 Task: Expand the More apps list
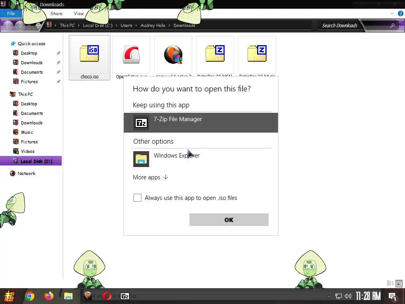pos(150,177)
